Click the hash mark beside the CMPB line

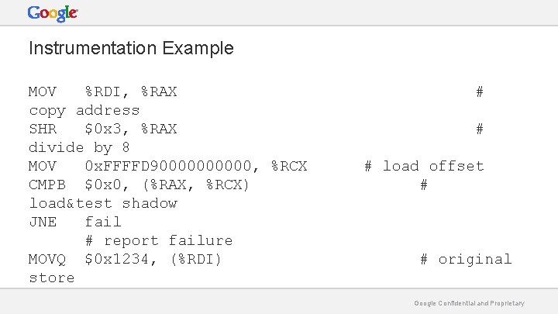point(424,185)
